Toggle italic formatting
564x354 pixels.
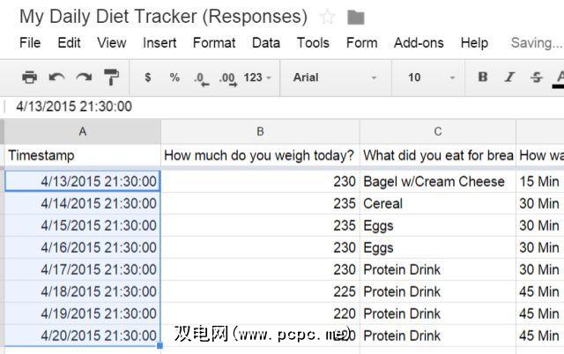coord(510,77)
